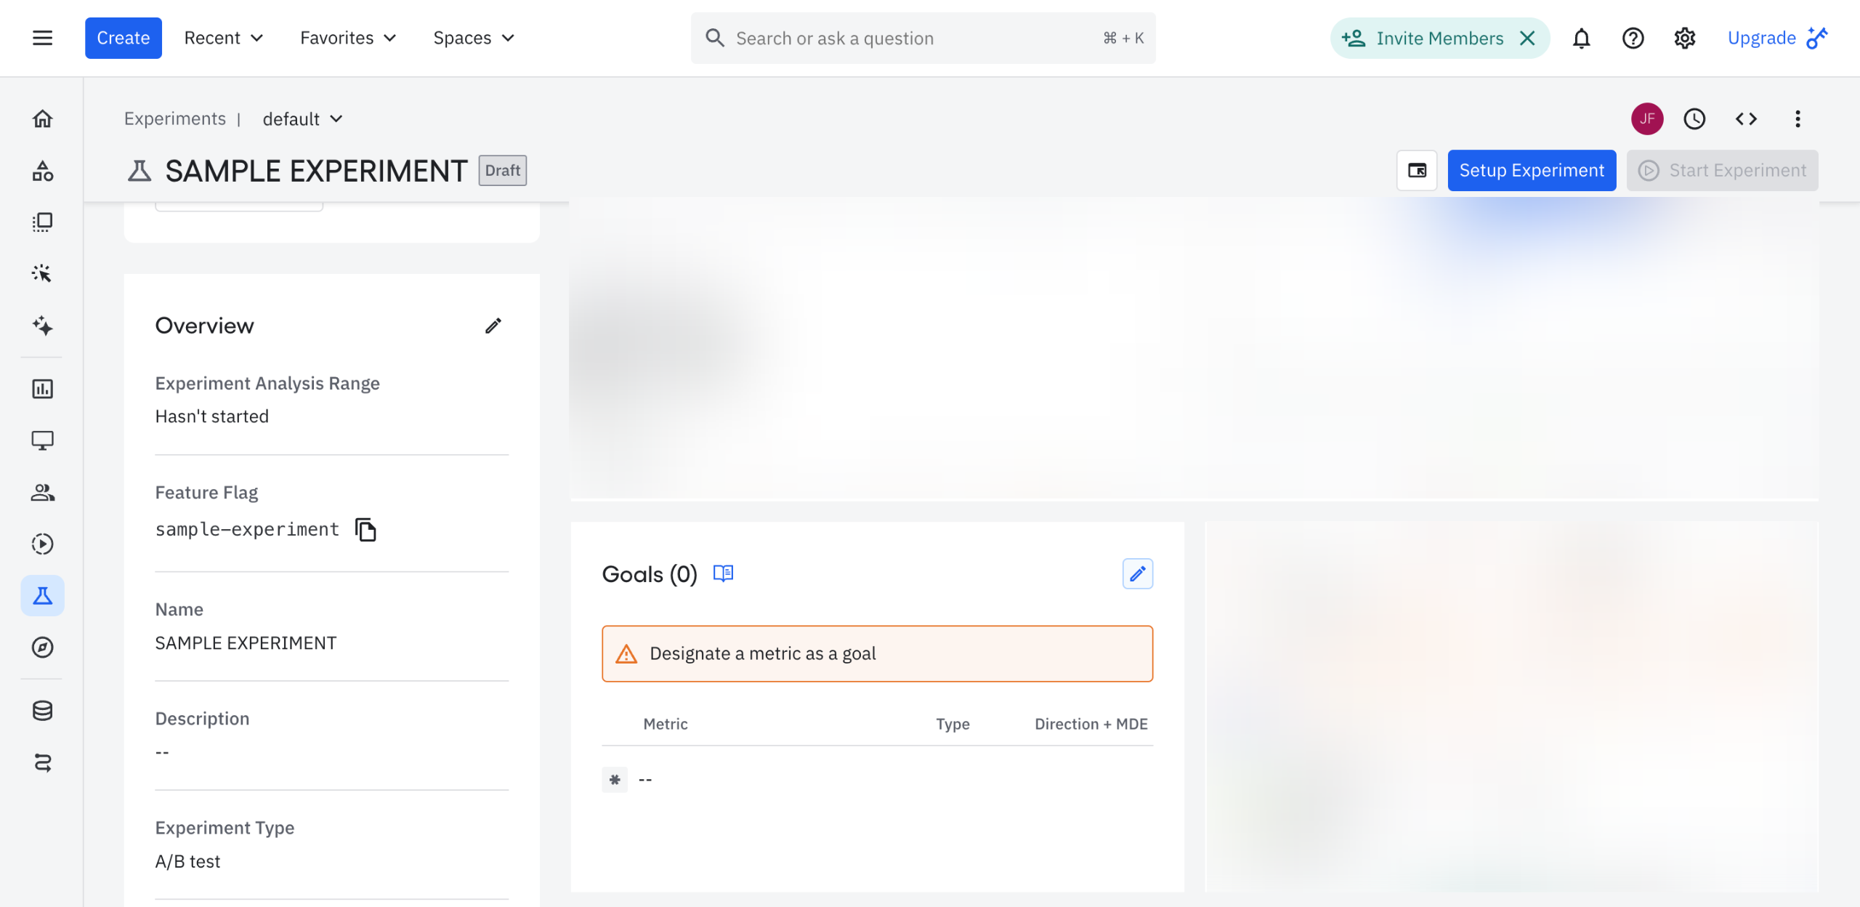Click the Setup Experiment button

pyautogui.click(x=1532, y=171)
